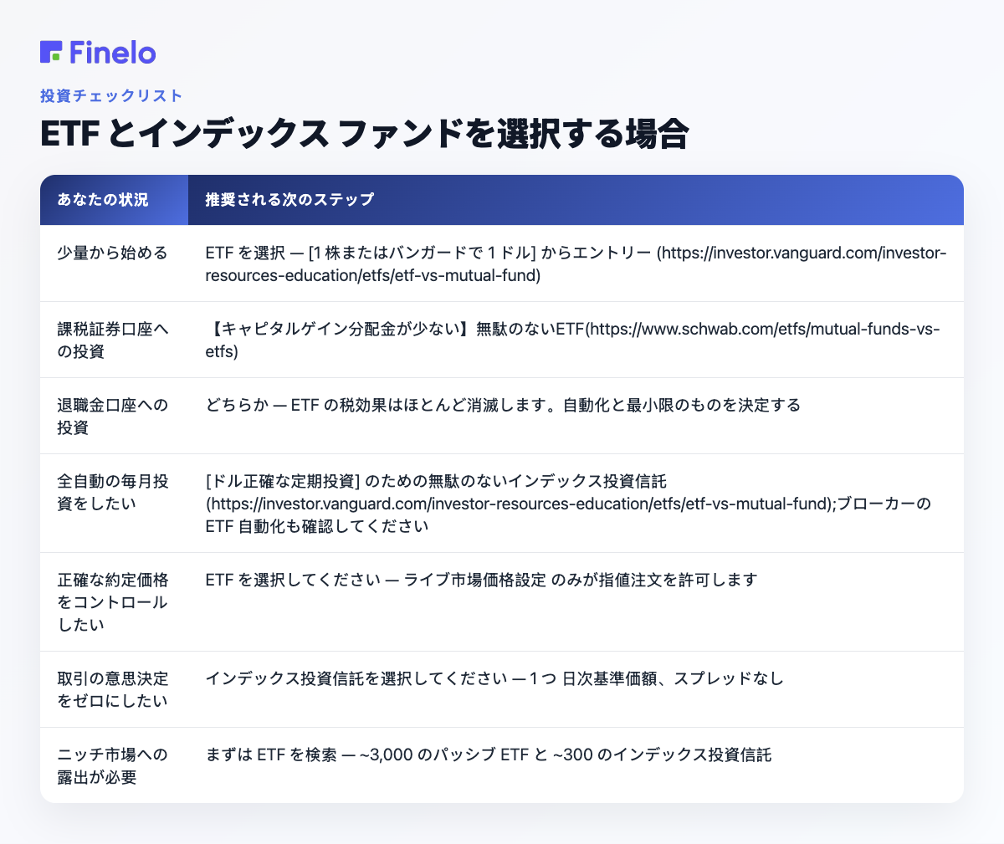Click the ~3,000 のパッシブ ETF recommendation text
The width and height of the screenshot is (1004, 844).
pos(443,754)
